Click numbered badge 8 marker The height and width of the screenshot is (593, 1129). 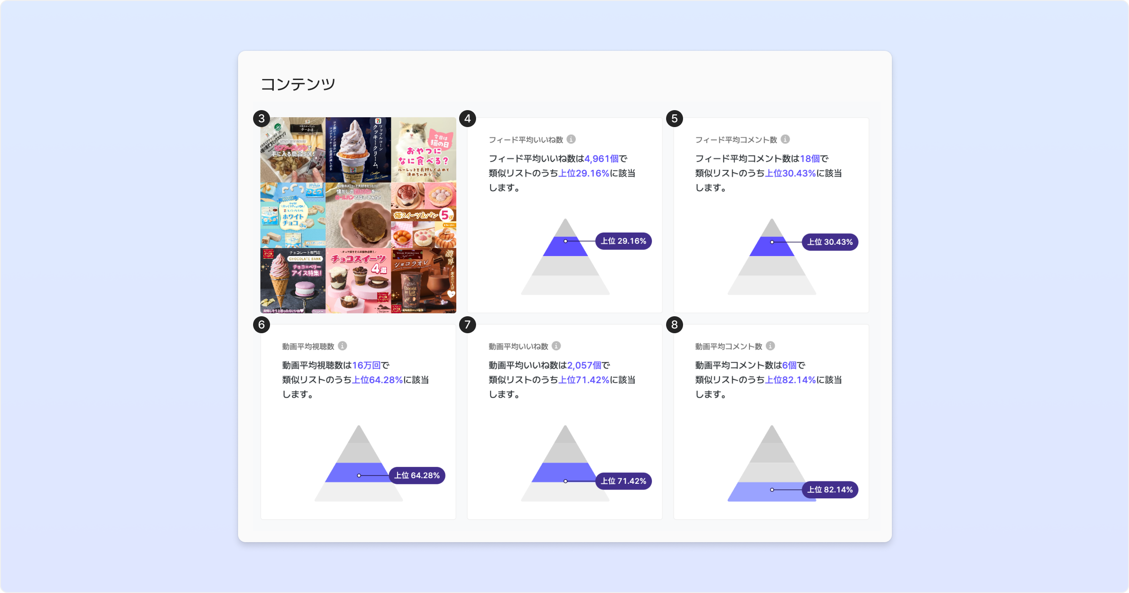coord(674,325)
